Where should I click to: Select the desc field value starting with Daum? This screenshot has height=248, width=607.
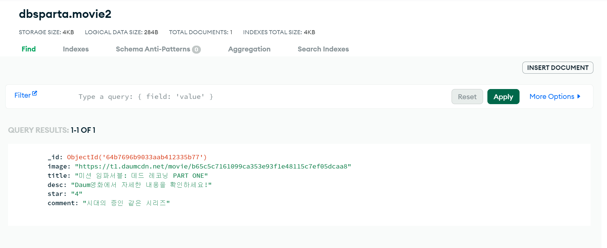(x=141, y=185)
